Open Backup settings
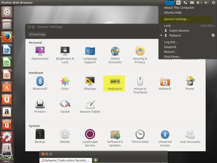 40,136
